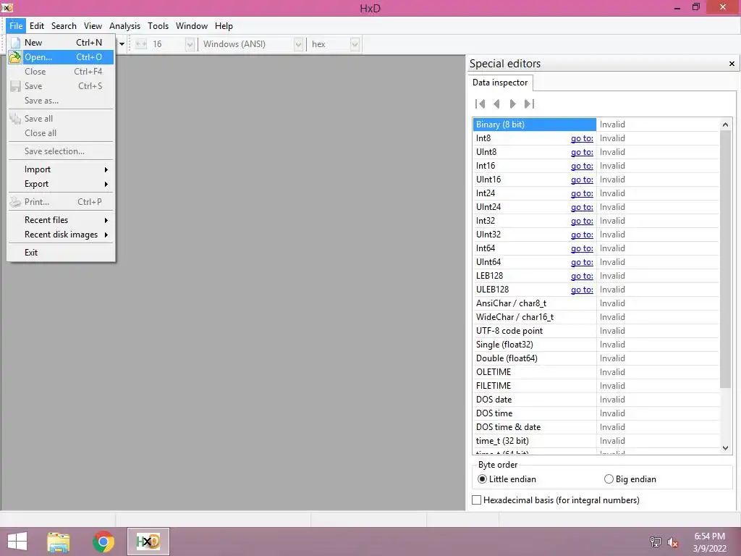This screenshot has width=741, height=556.
Task: Select the DOS time & date row
Action: coord(596,427)
